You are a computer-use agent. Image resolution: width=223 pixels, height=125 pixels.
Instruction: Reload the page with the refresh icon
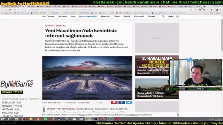click(x=10, y=10)
